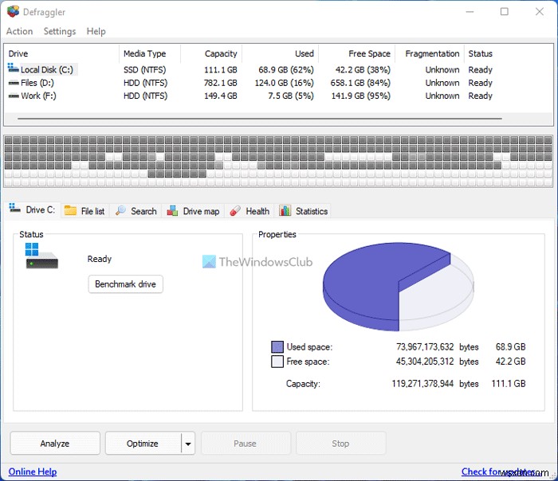The image size is (558, 481).
Task: Click the Analyze button
Action: 55,444
